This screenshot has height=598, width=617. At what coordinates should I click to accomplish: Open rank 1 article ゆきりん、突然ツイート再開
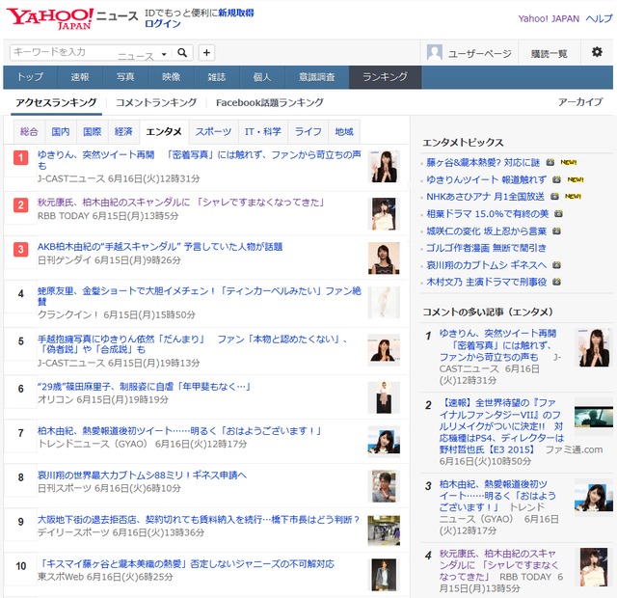point(200,160)
